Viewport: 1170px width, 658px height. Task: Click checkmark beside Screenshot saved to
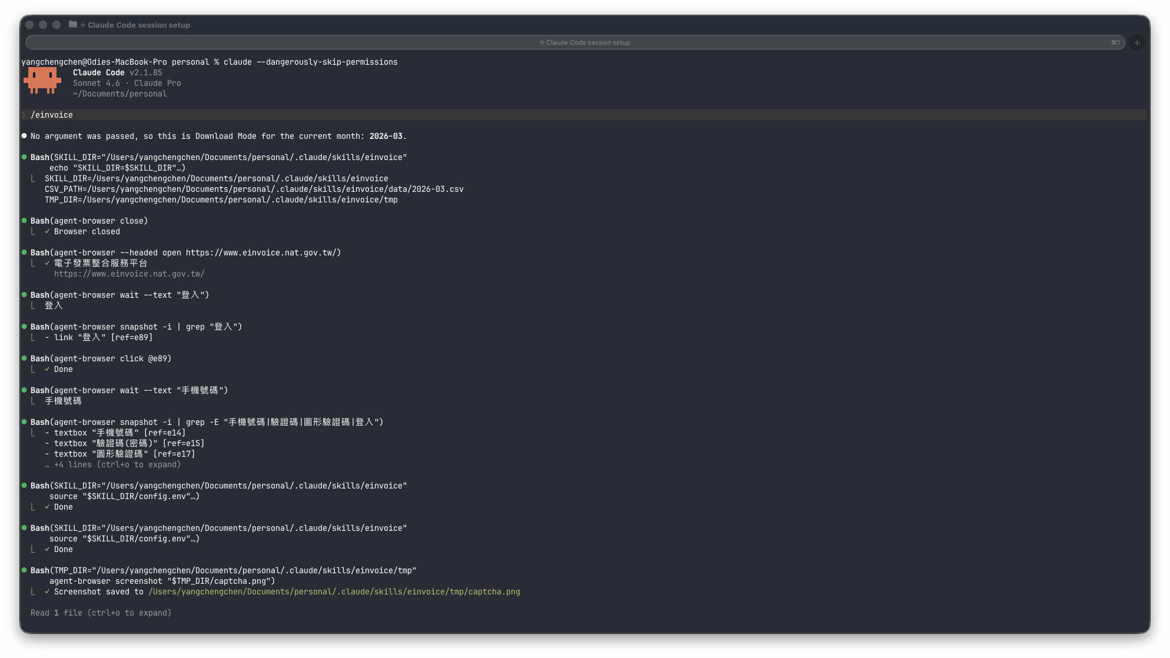(47, 591)
